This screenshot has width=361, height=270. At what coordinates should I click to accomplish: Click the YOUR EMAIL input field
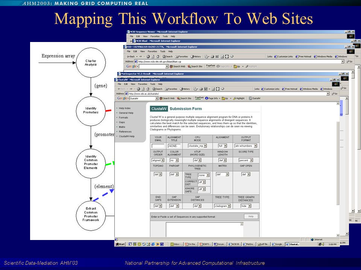(x=158, y=146)
